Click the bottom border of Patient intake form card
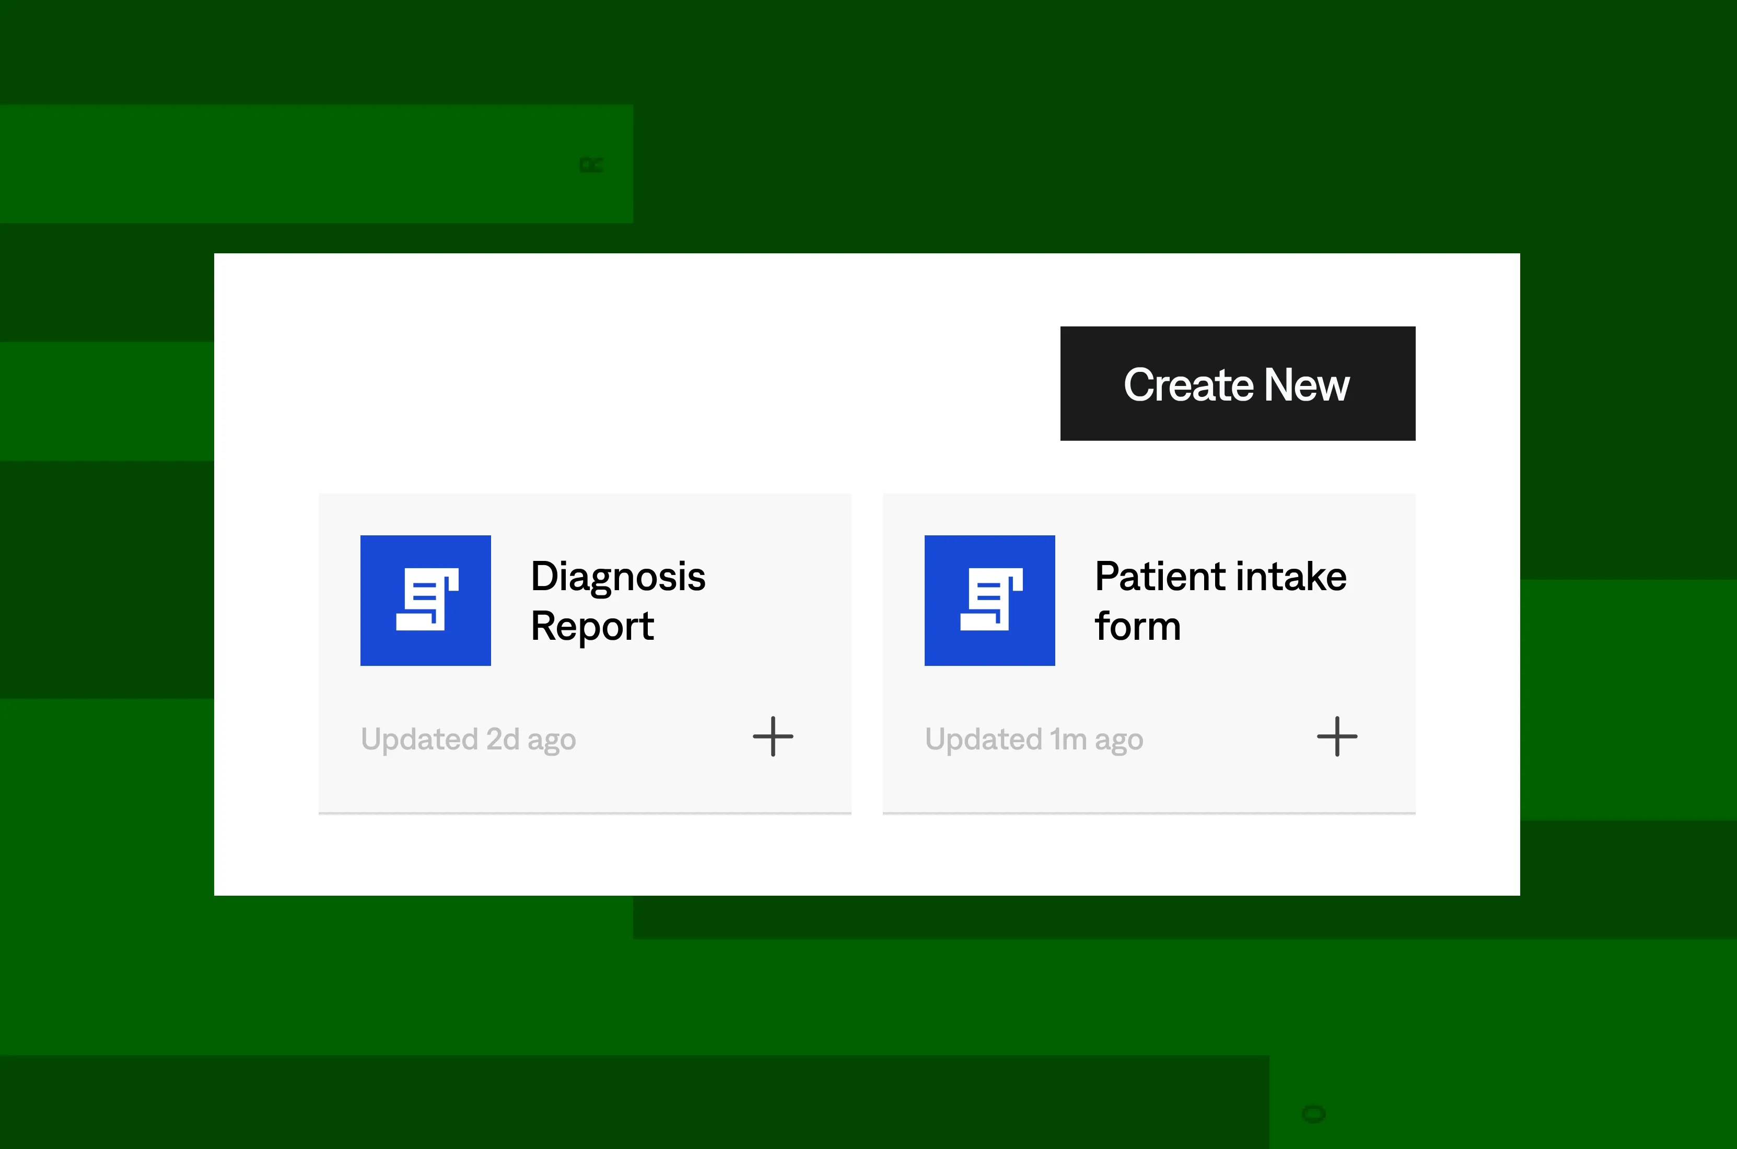 (x=1148, y=813)
